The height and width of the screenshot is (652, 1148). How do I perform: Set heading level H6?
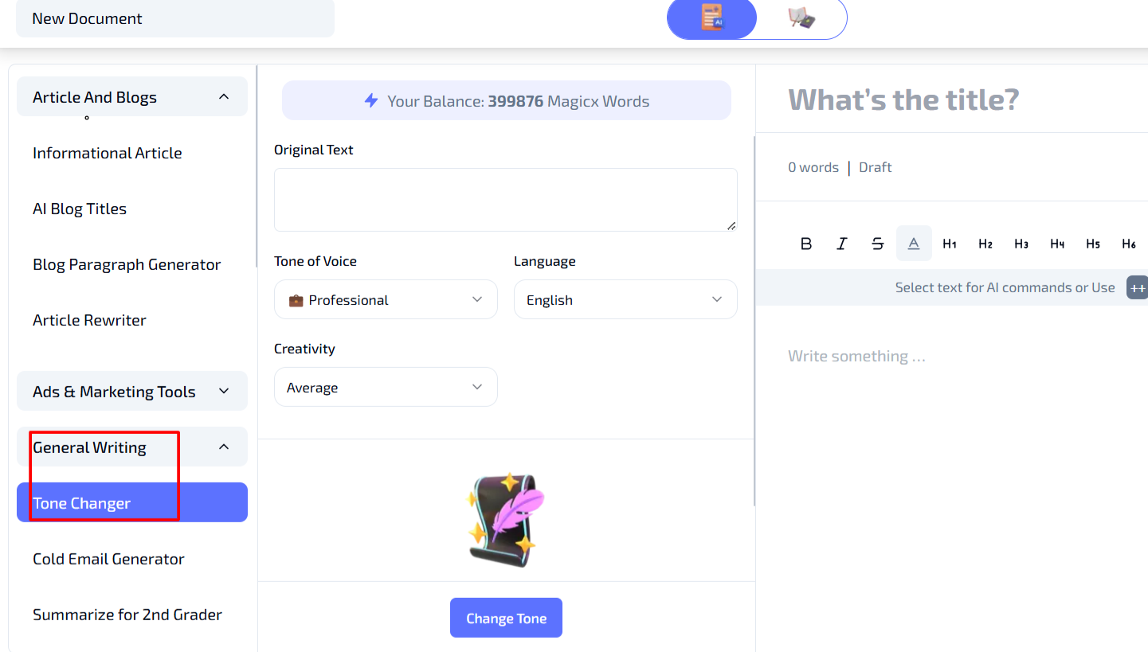point(1129,244)
